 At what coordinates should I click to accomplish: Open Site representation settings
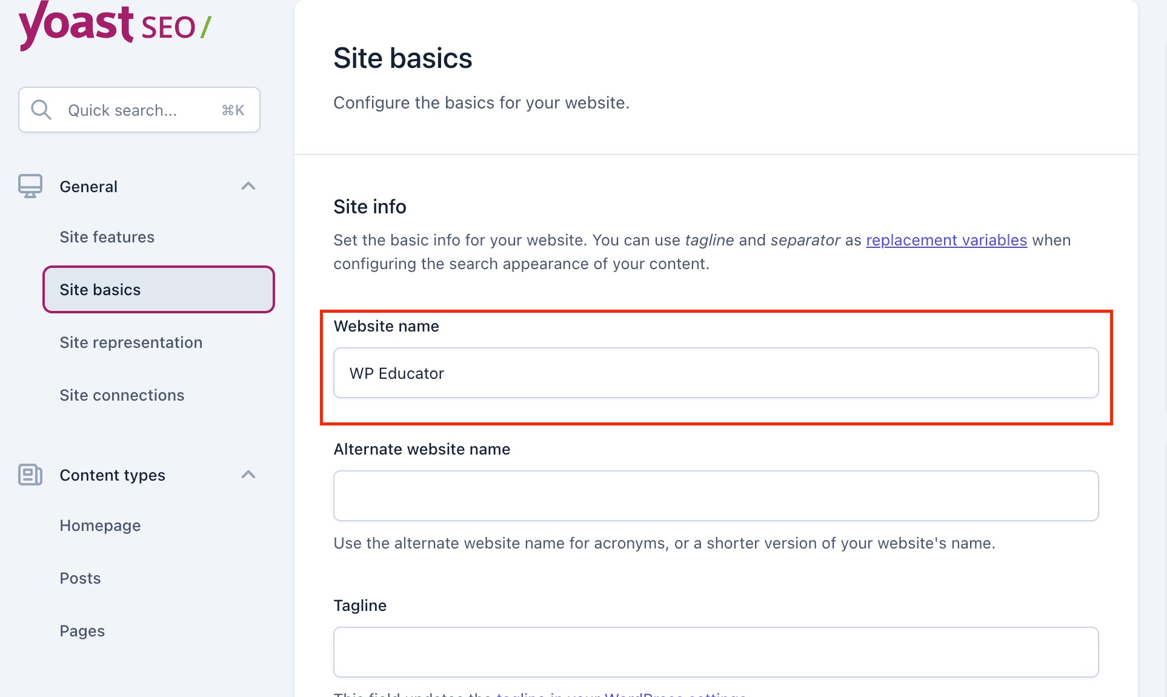click(x=131, y=342)
